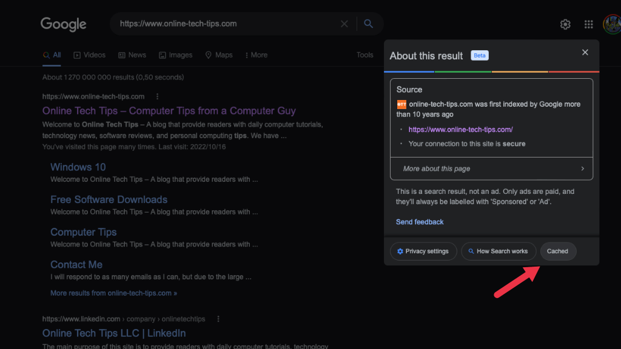Click the Cached button
This screenshot has width=621, height=349.
[558, 251]
